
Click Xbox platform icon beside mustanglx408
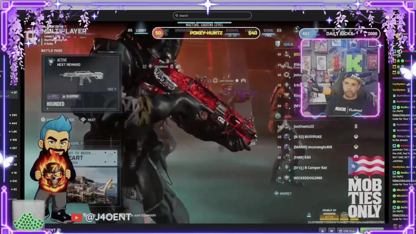[356, 147]
